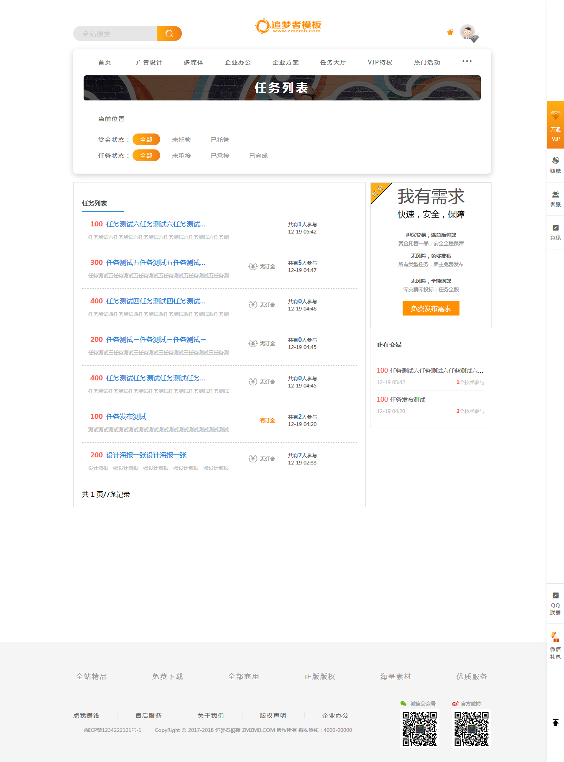Click the 开通 VIP diamond icon
The image size is (564, 762).
click(x=555, y=115)
